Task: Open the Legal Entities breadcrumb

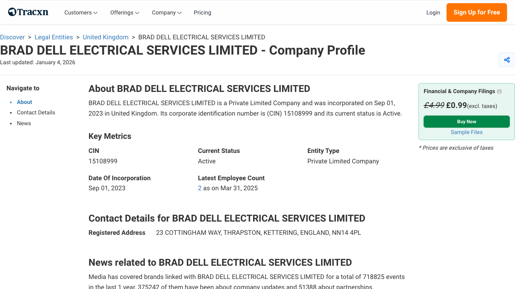Action: (x=54, y=37)
